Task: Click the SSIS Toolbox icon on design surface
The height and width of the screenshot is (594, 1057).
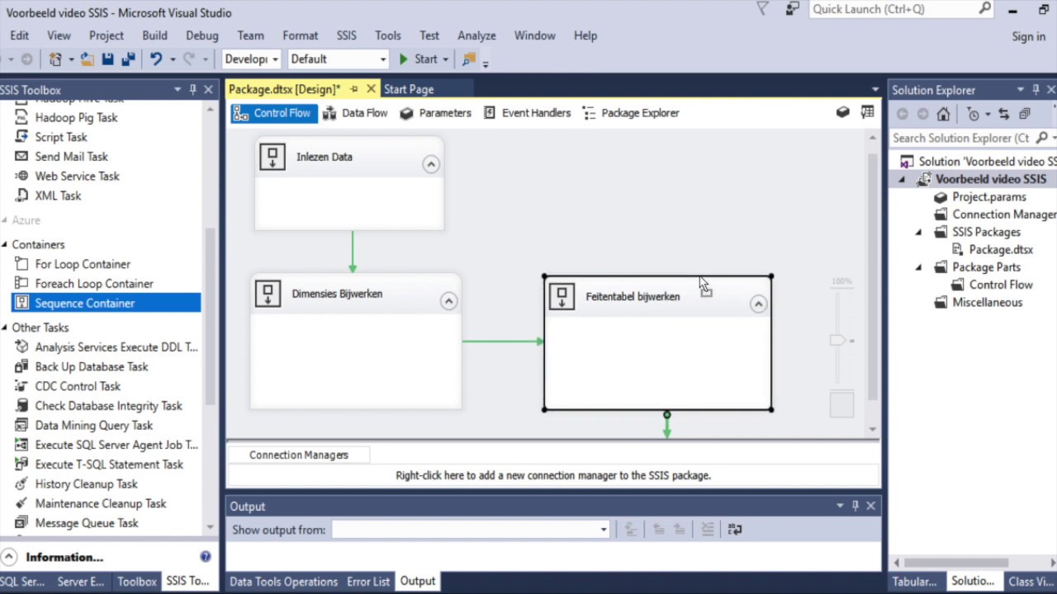Action: [x=842, y=112]
